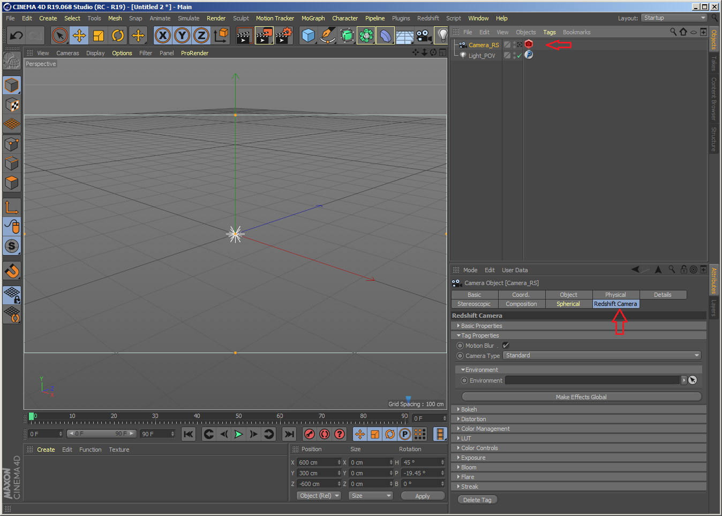This screenshot has width=722, height=516.
Task: Click Make Effects Global button
Action: [581, 397]
